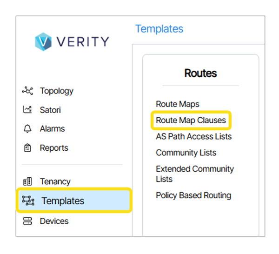Open the Route Maps link

click(178, 104)
